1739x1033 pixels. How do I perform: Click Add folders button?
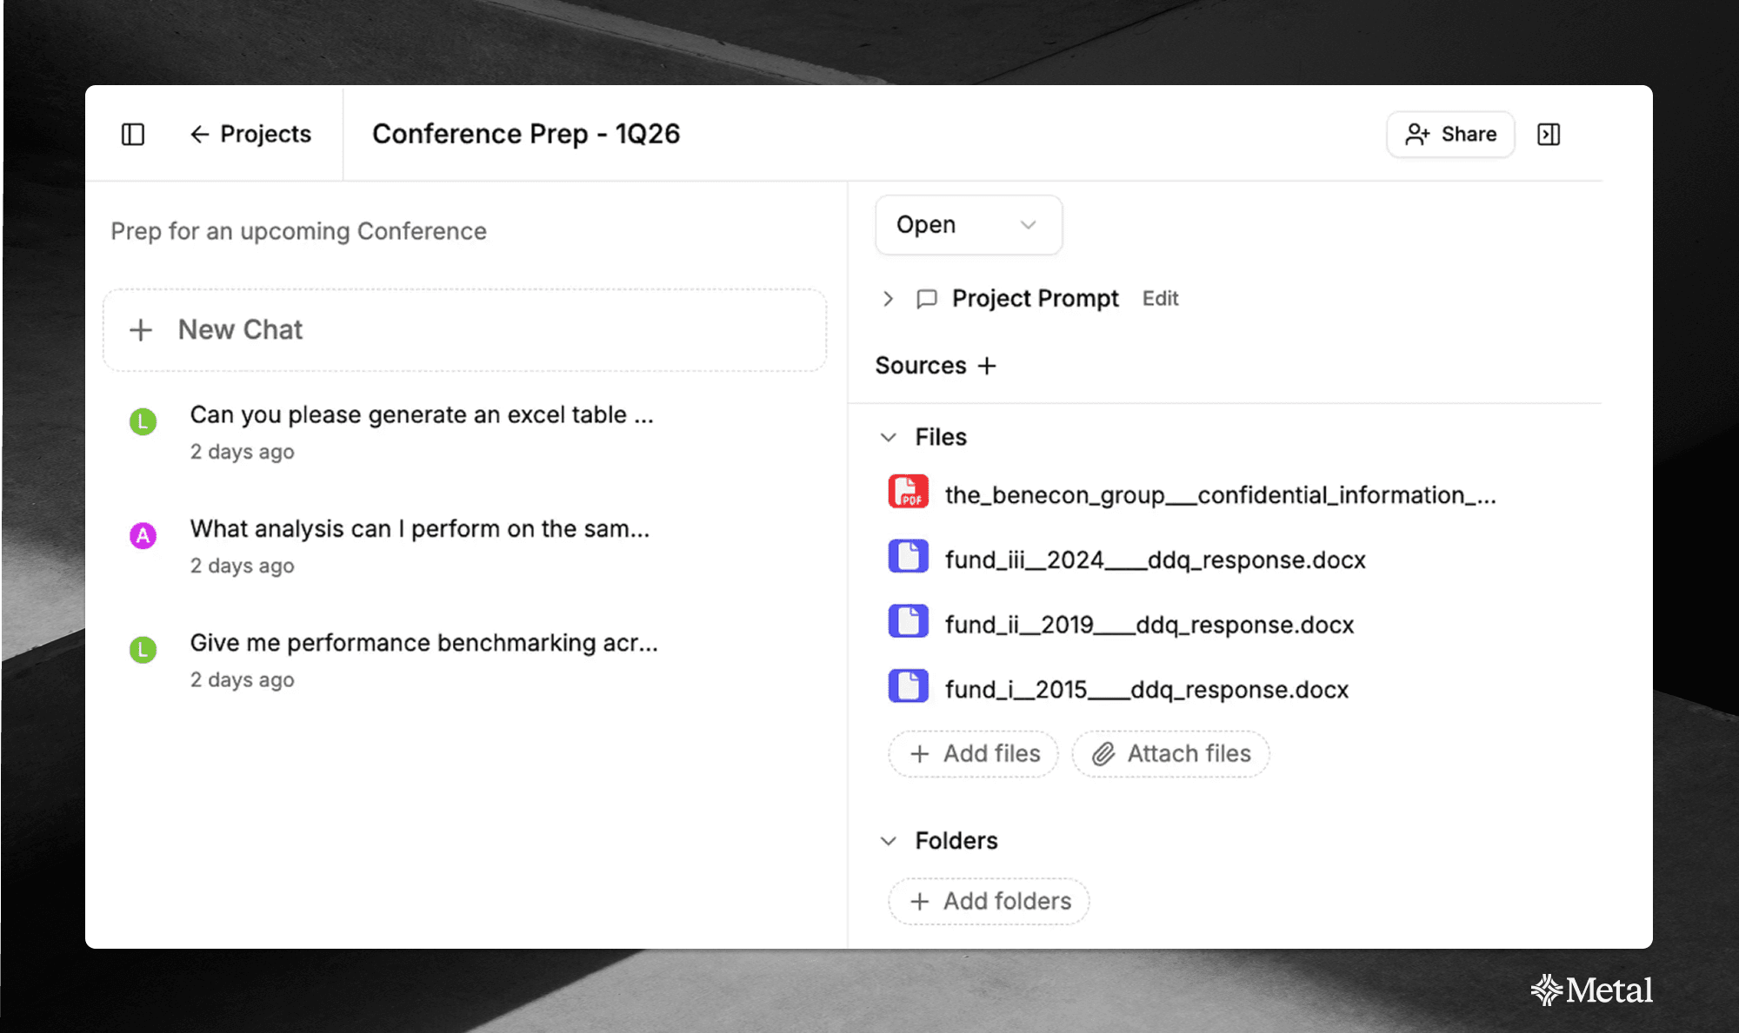[989, 902]
